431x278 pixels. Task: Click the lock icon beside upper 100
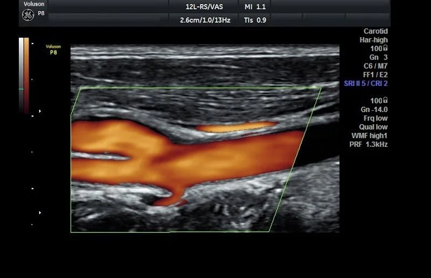pyautogui.click(x=385, y=48)
